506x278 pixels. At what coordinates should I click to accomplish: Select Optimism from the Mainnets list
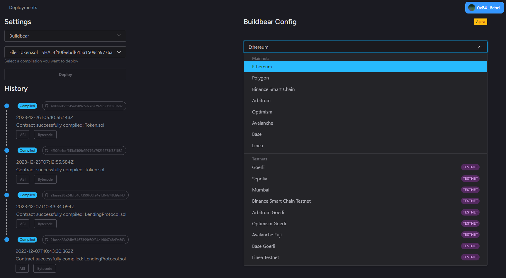point(366,112)
